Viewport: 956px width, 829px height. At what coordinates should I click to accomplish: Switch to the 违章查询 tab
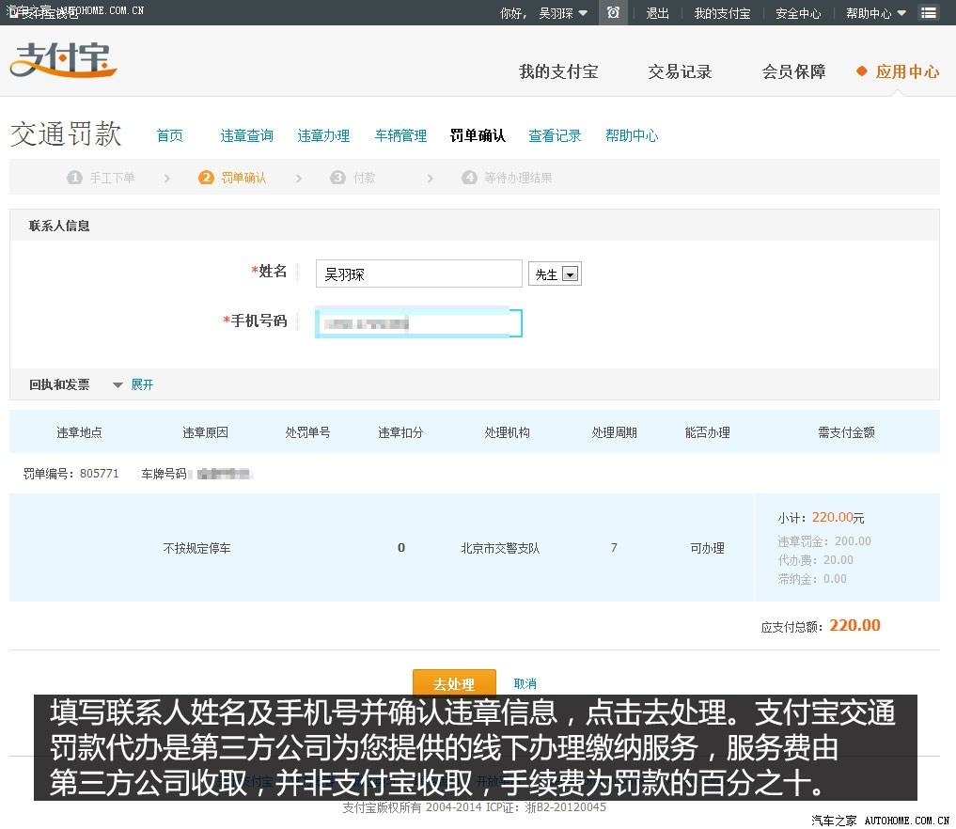point(246,135)
